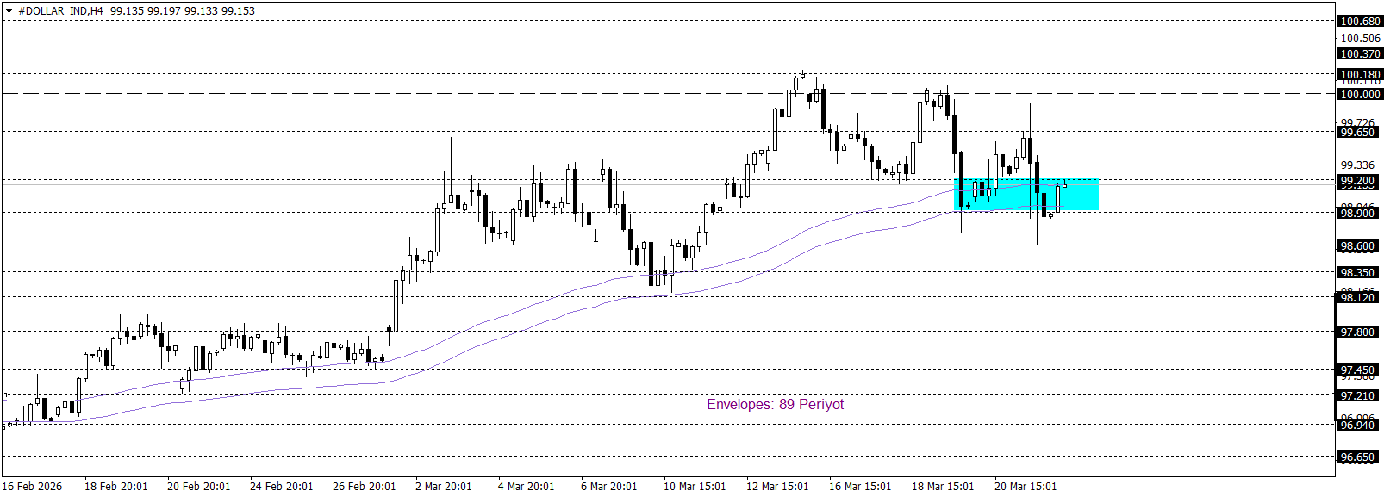The height and width of the screenshot is (497, 1384).
Task: Click the 97.210 price level label
Action: [x=1360, y=396]
